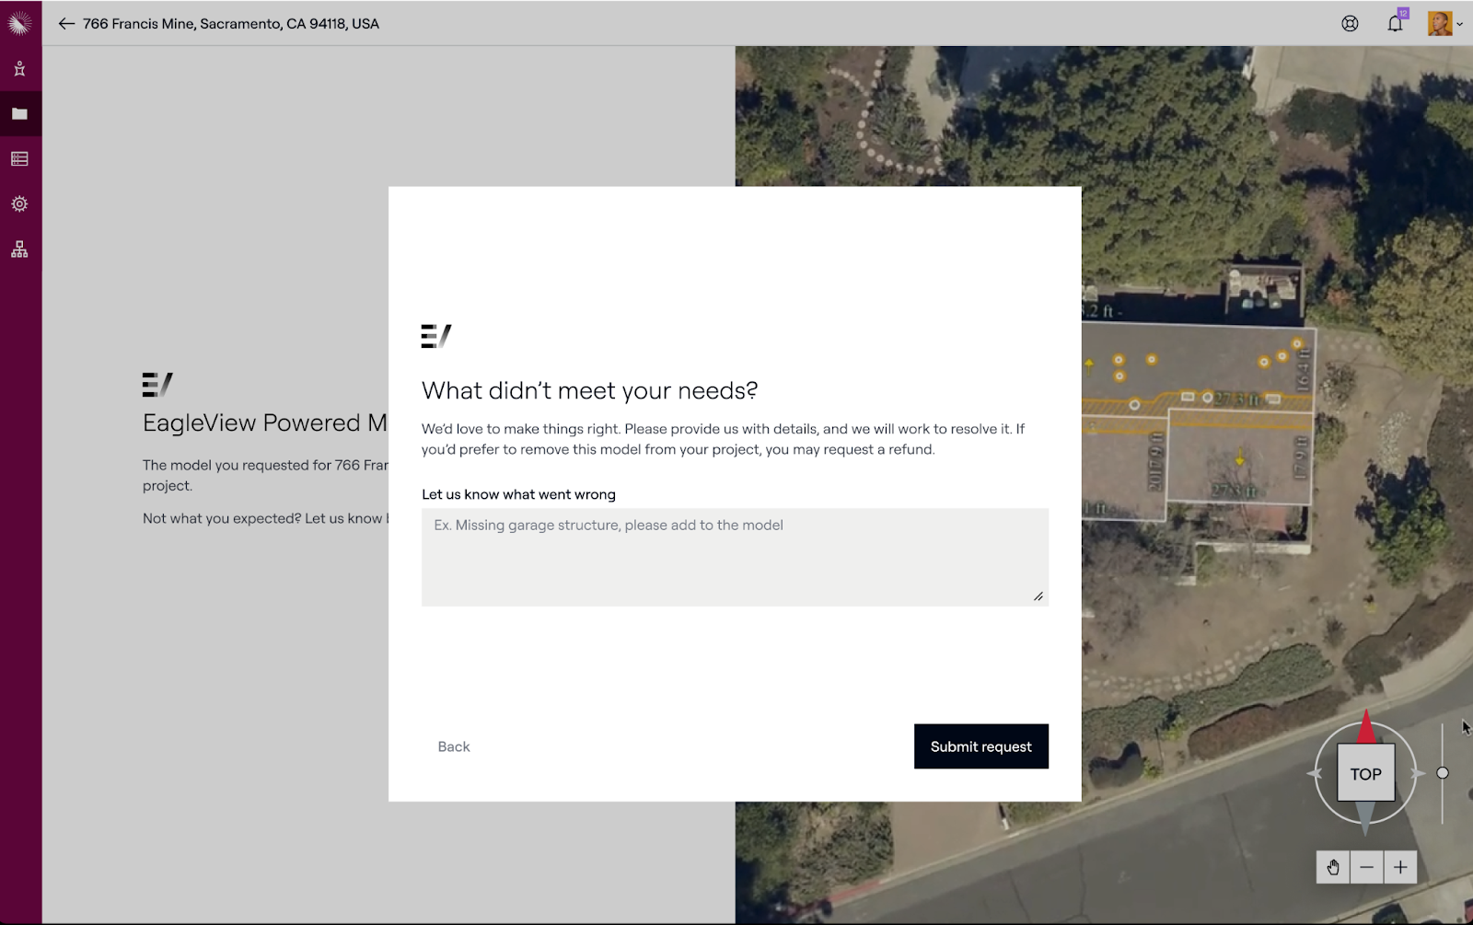Expand the user profile dropdown chevron
The image size is (1473, 925).
click(1460, 25)
